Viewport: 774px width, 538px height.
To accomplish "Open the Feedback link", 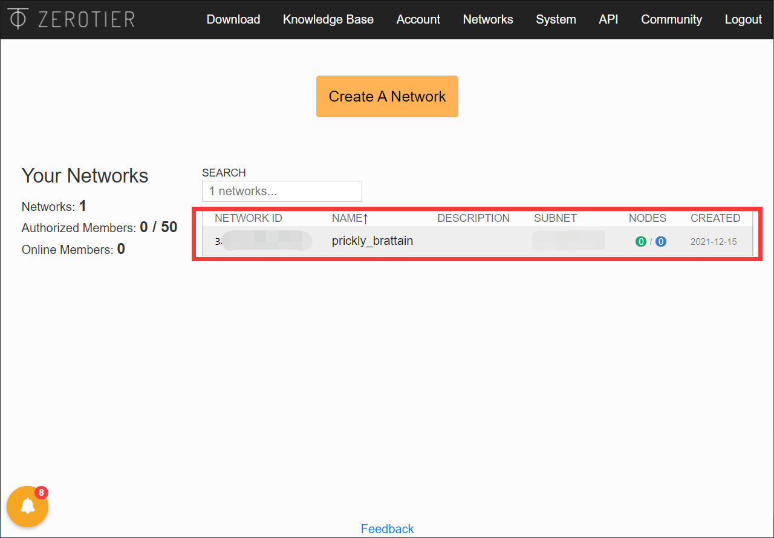I will coord(388,529).
